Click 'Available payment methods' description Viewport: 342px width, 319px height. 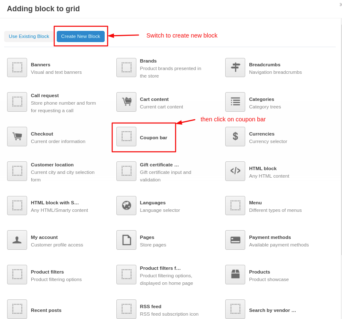coord(279,245)
